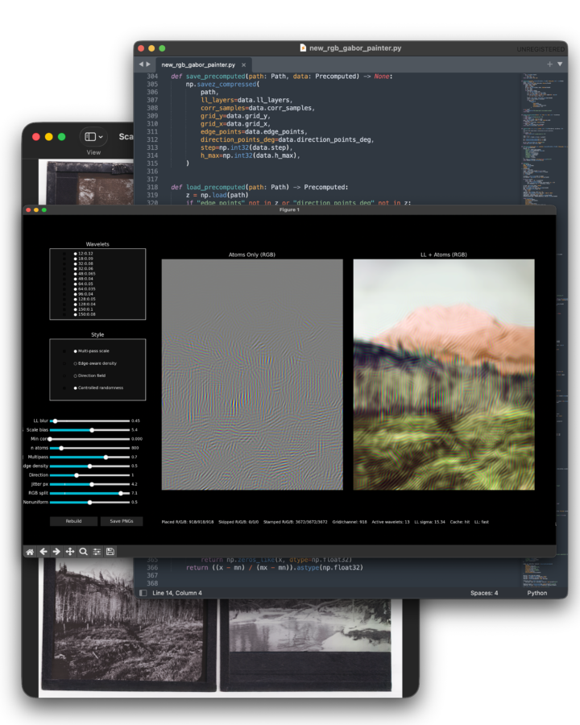Select the Zoom to rectangle magnifier tool
Viewport: 580px width, 725px height.
83,552
